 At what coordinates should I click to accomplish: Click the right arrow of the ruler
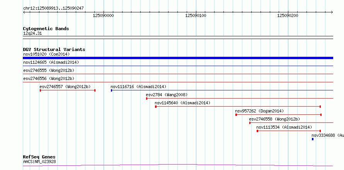(332, 12)
